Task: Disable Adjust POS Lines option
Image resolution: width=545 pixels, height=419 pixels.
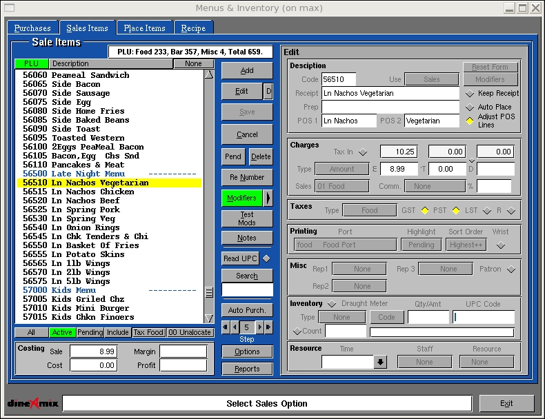Action: (x=470, y=121)
